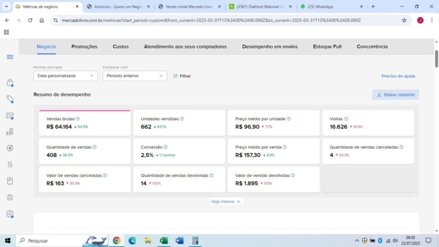Viewport: 439px width, 247px height.
Task: Click help icon next to Quantidade de vendas
Action: click(94, 147)
